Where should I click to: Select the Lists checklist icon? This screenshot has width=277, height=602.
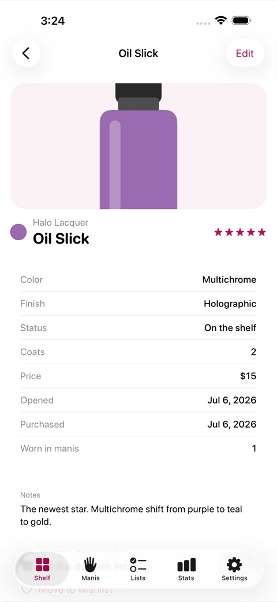point(138,564)
